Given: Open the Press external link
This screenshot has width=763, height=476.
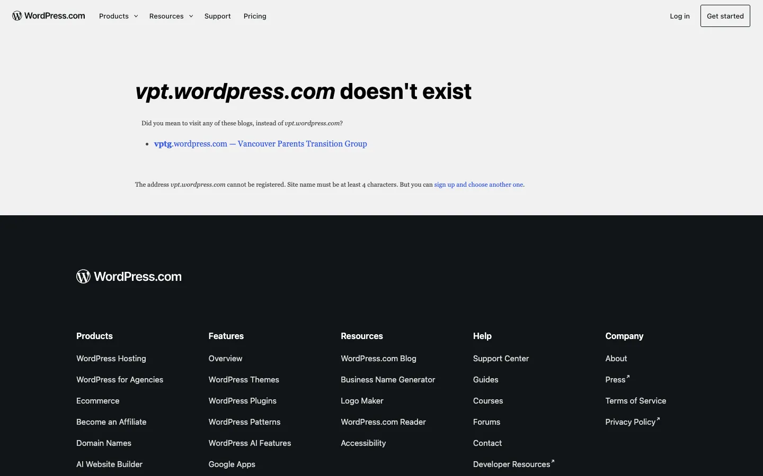Looking at the screenshot, I should (x=618, y=380).
